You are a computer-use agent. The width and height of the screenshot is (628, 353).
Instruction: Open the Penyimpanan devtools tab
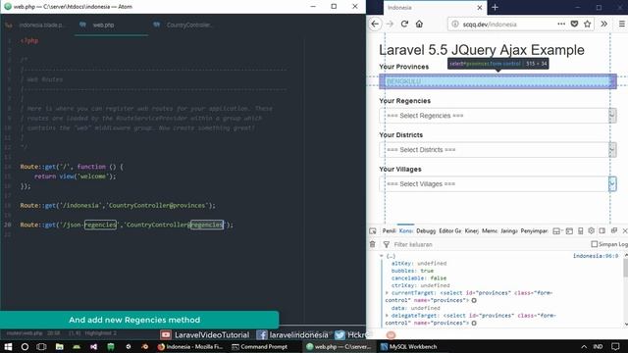click(534, 231)
